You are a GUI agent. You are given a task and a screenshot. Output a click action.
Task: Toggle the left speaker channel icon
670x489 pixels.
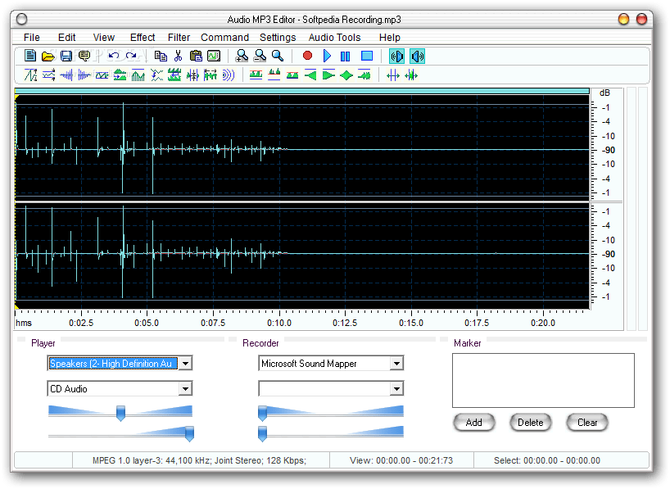pos(396,56)
